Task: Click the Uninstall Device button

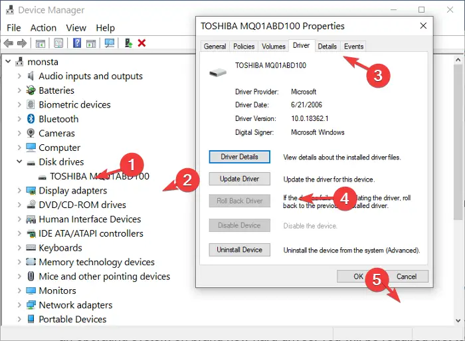Action: click(x=239, y=249)
